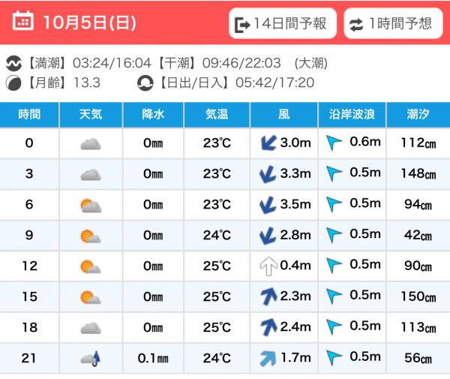Click the rain umbrella icon at 21時
The height and width of the screenshot is (379, 450).
[91, 358]
